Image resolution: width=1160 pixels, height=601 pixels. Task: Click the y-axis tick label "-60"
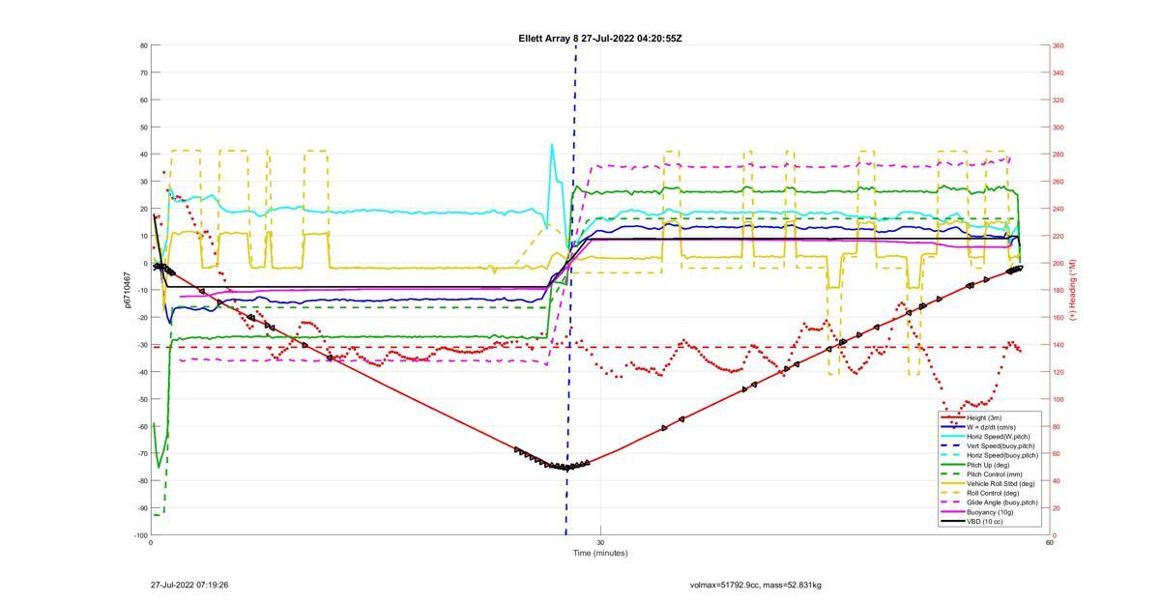click(x=142, y=426)
